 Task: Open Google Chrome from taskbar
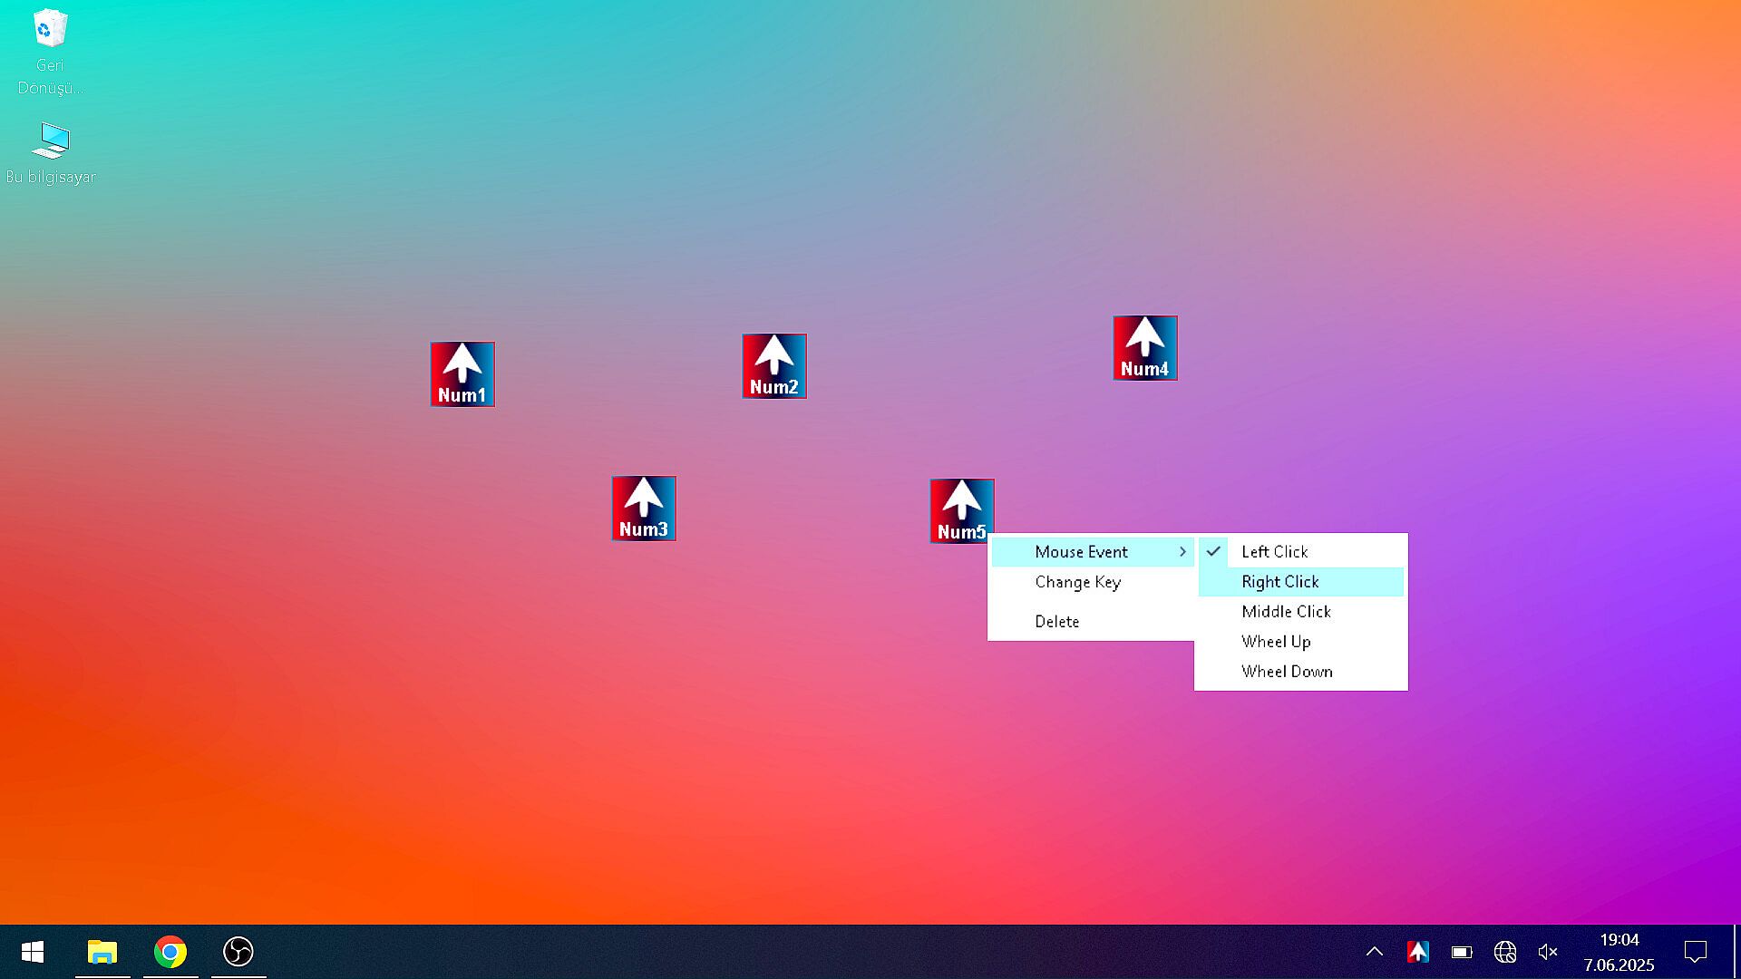170,952
